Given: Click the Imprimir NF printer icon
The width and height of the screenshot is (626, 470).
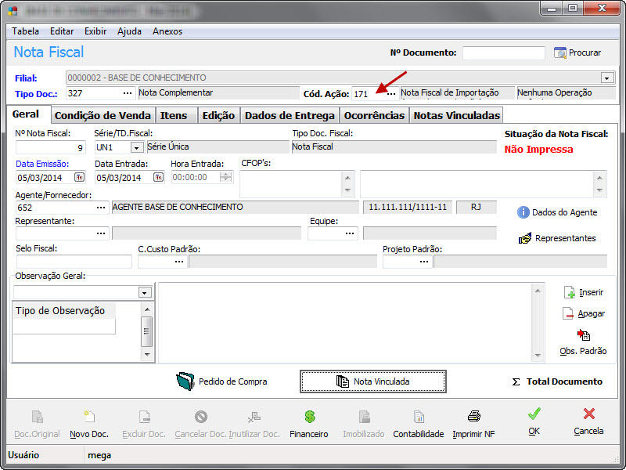Looking at the screenshot, I should (x=473, y=418).
